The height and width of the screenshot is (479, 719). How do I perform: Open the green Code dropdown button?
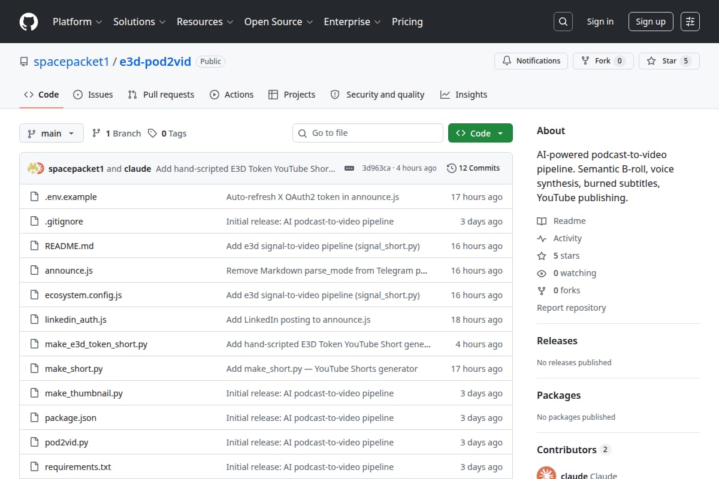[x=481, y=133]
